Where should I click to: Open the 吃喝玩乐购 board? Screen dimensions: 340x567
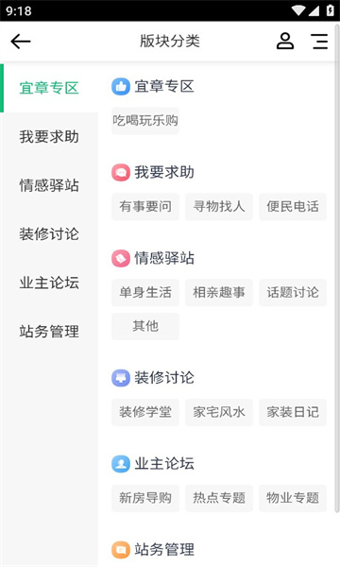pos(145,121)
